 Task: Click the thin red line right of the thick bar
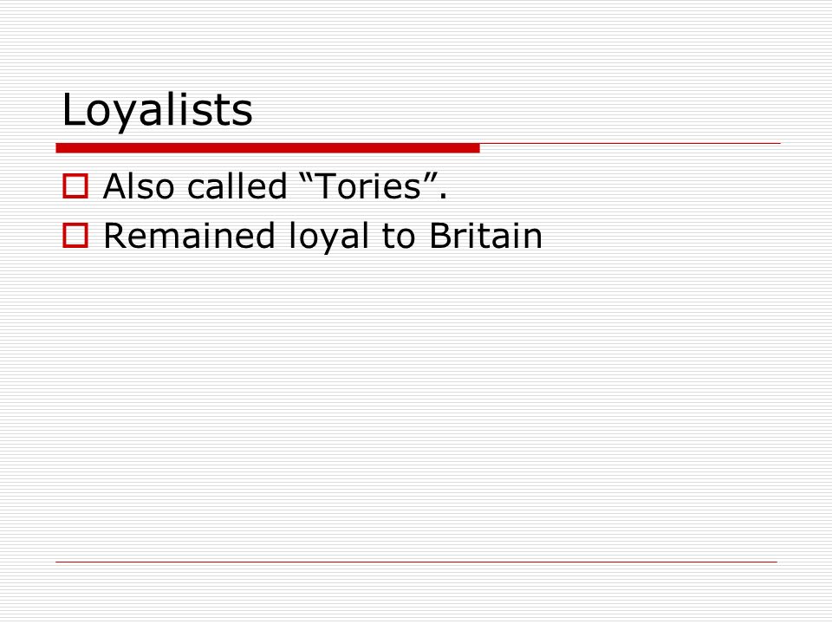[x=630, y=143]
